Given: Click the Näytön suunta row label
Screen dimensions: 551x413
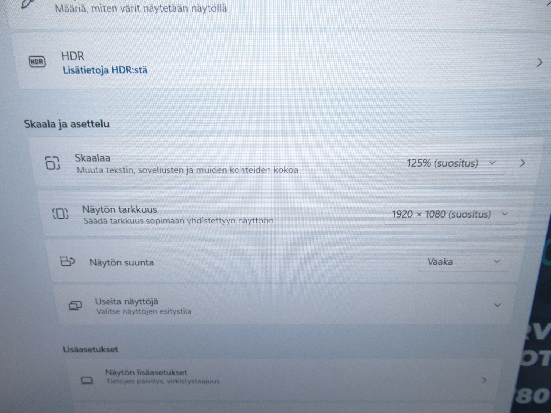Looking at the screenshot, I should (122, 262).
